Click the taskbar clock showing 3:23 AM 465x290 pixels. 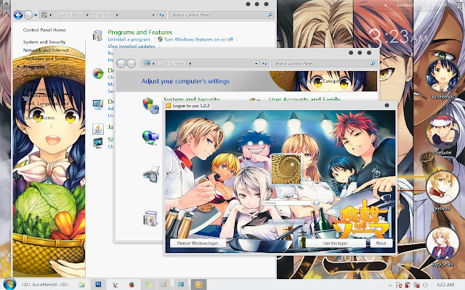445,285
